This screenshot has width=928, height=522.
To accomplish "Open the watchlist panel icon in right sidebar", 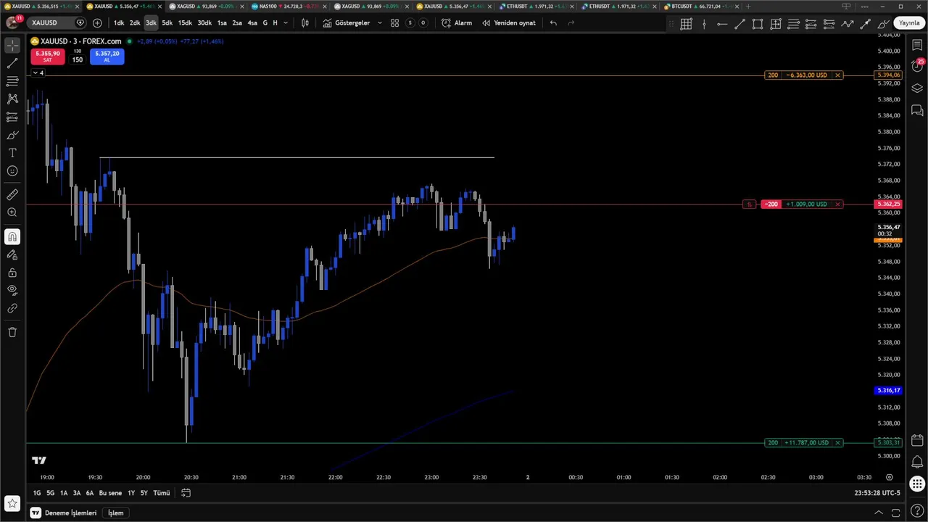I will 917,45.
